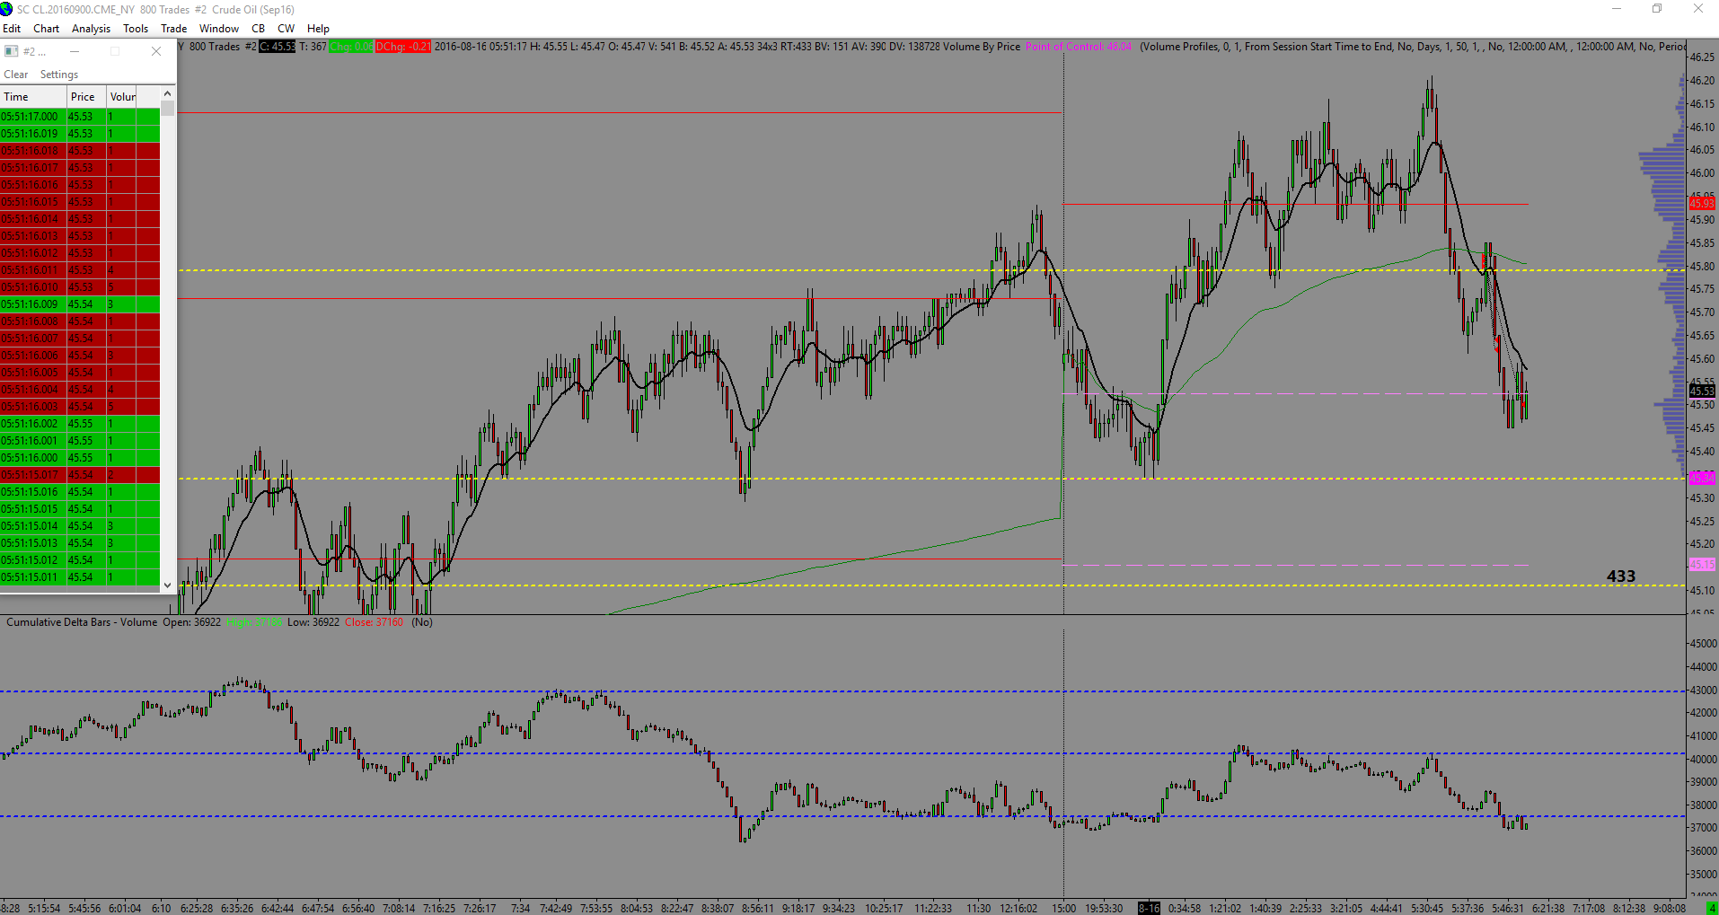
Task: Click the Time and Sales scrollbar thumb
Action: [167, 109]
